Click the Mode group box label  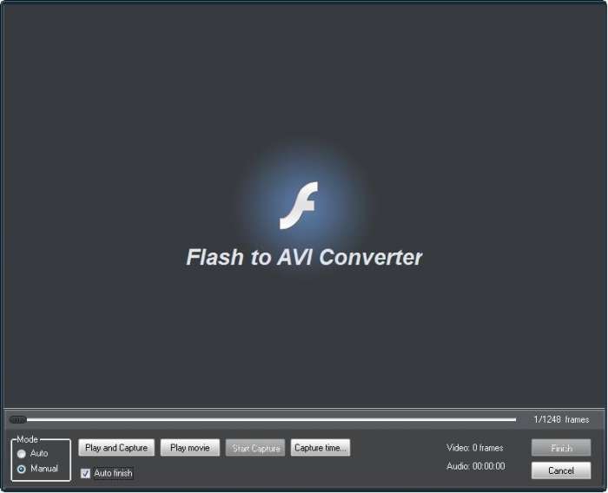[27, 439]
